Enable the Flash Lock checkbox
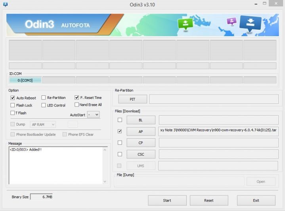The height and width of the screenshot is (211, 285). [13, 105]
